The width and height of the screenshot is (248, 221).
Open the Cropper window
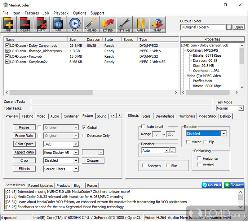93,160
